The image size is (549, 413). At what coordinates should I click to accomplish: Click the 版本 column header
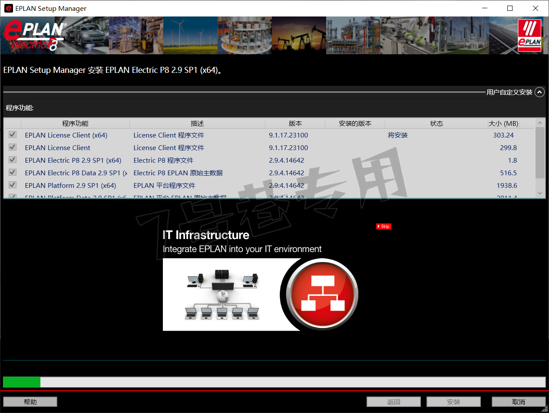pos(295,123)
